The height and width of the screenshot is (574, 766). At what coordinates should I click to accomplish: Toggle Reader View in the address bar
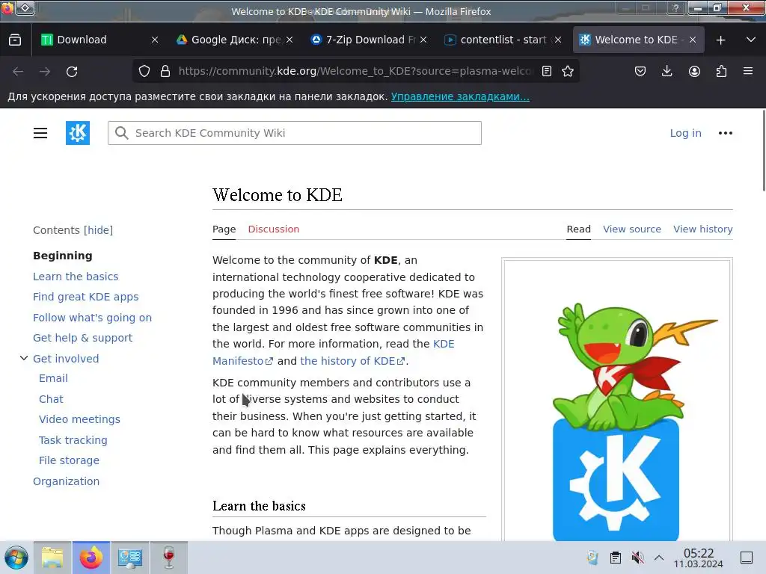(x=547, y=71)
